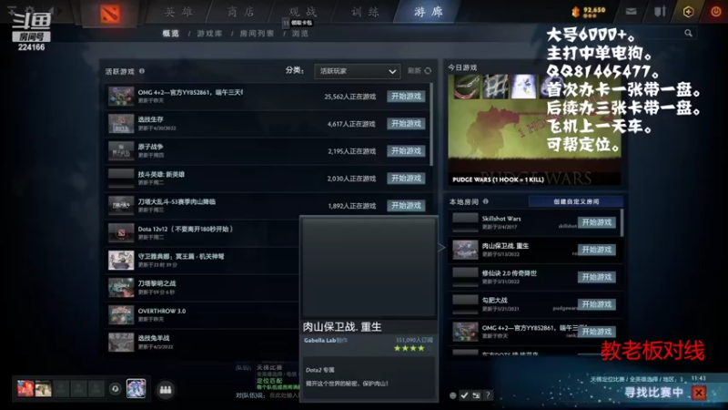Image resolution: width=728 pixels, height=410 pixels.
Task: Click info icon beside 本地房间
Action: pyautogui.click(x=486, y=201)
